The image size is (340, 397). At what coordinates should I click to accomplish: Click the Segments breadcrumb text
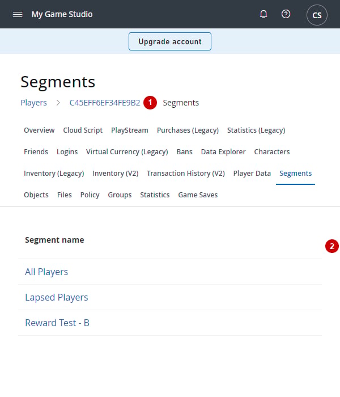(181, 103)
